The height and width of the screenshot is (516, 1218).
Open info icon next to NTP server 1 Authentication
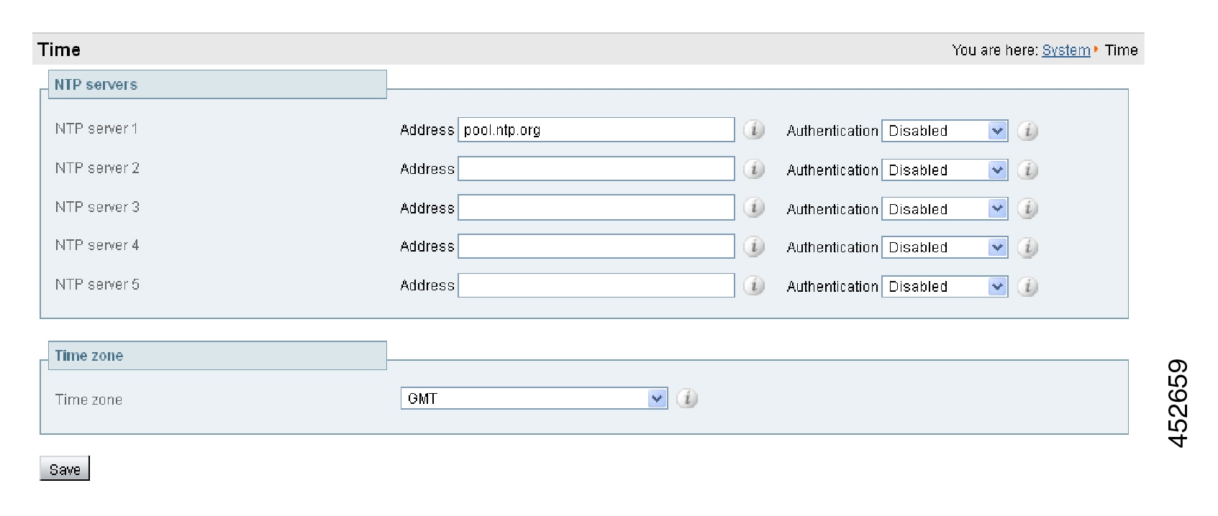pyautogui.click(x=1027, y=131)
